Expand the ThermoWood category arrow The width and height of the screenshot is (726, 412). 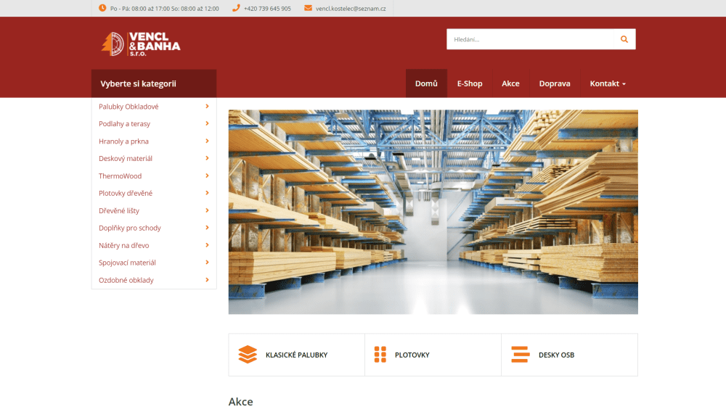(x=207, y=176)
